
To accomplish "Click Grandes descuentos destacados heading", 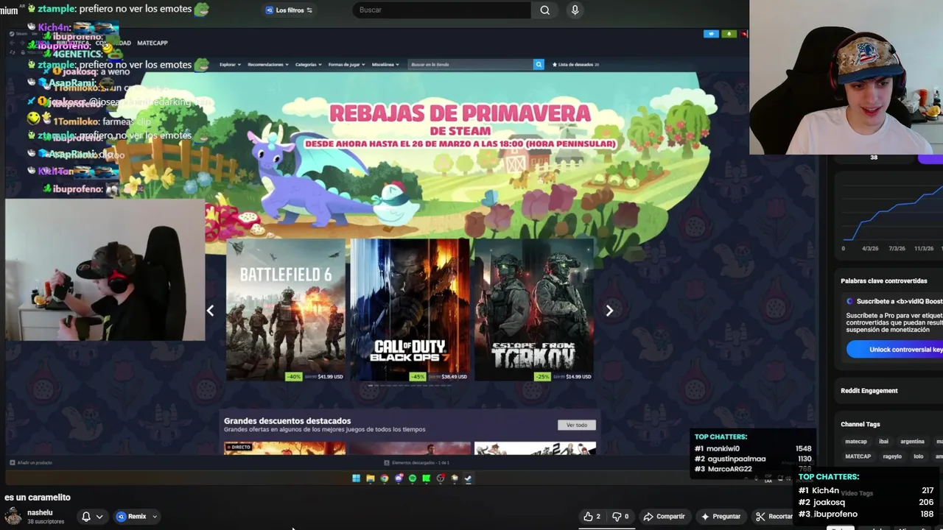I will 287,421.
